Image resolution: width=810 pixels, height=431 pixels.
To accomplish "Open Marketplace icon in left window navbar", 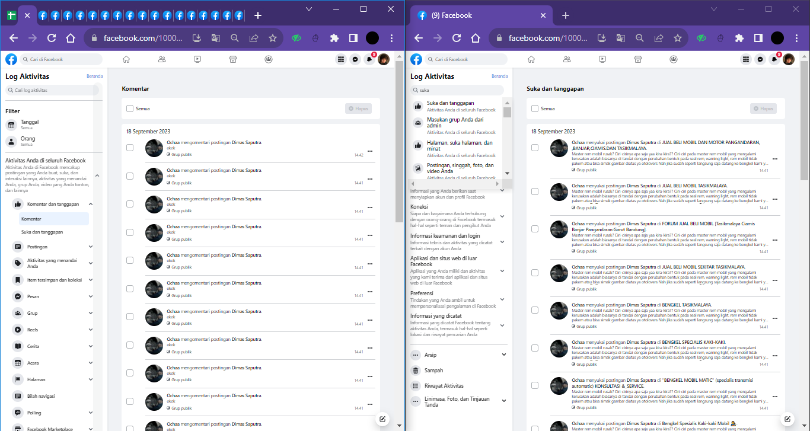I will pos(233,59).
